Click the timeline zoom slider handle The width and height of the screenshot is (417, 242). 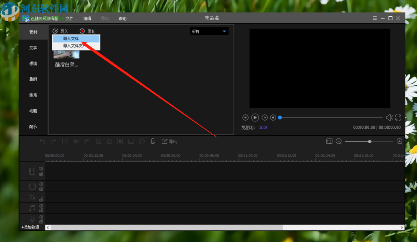(370, 142)
